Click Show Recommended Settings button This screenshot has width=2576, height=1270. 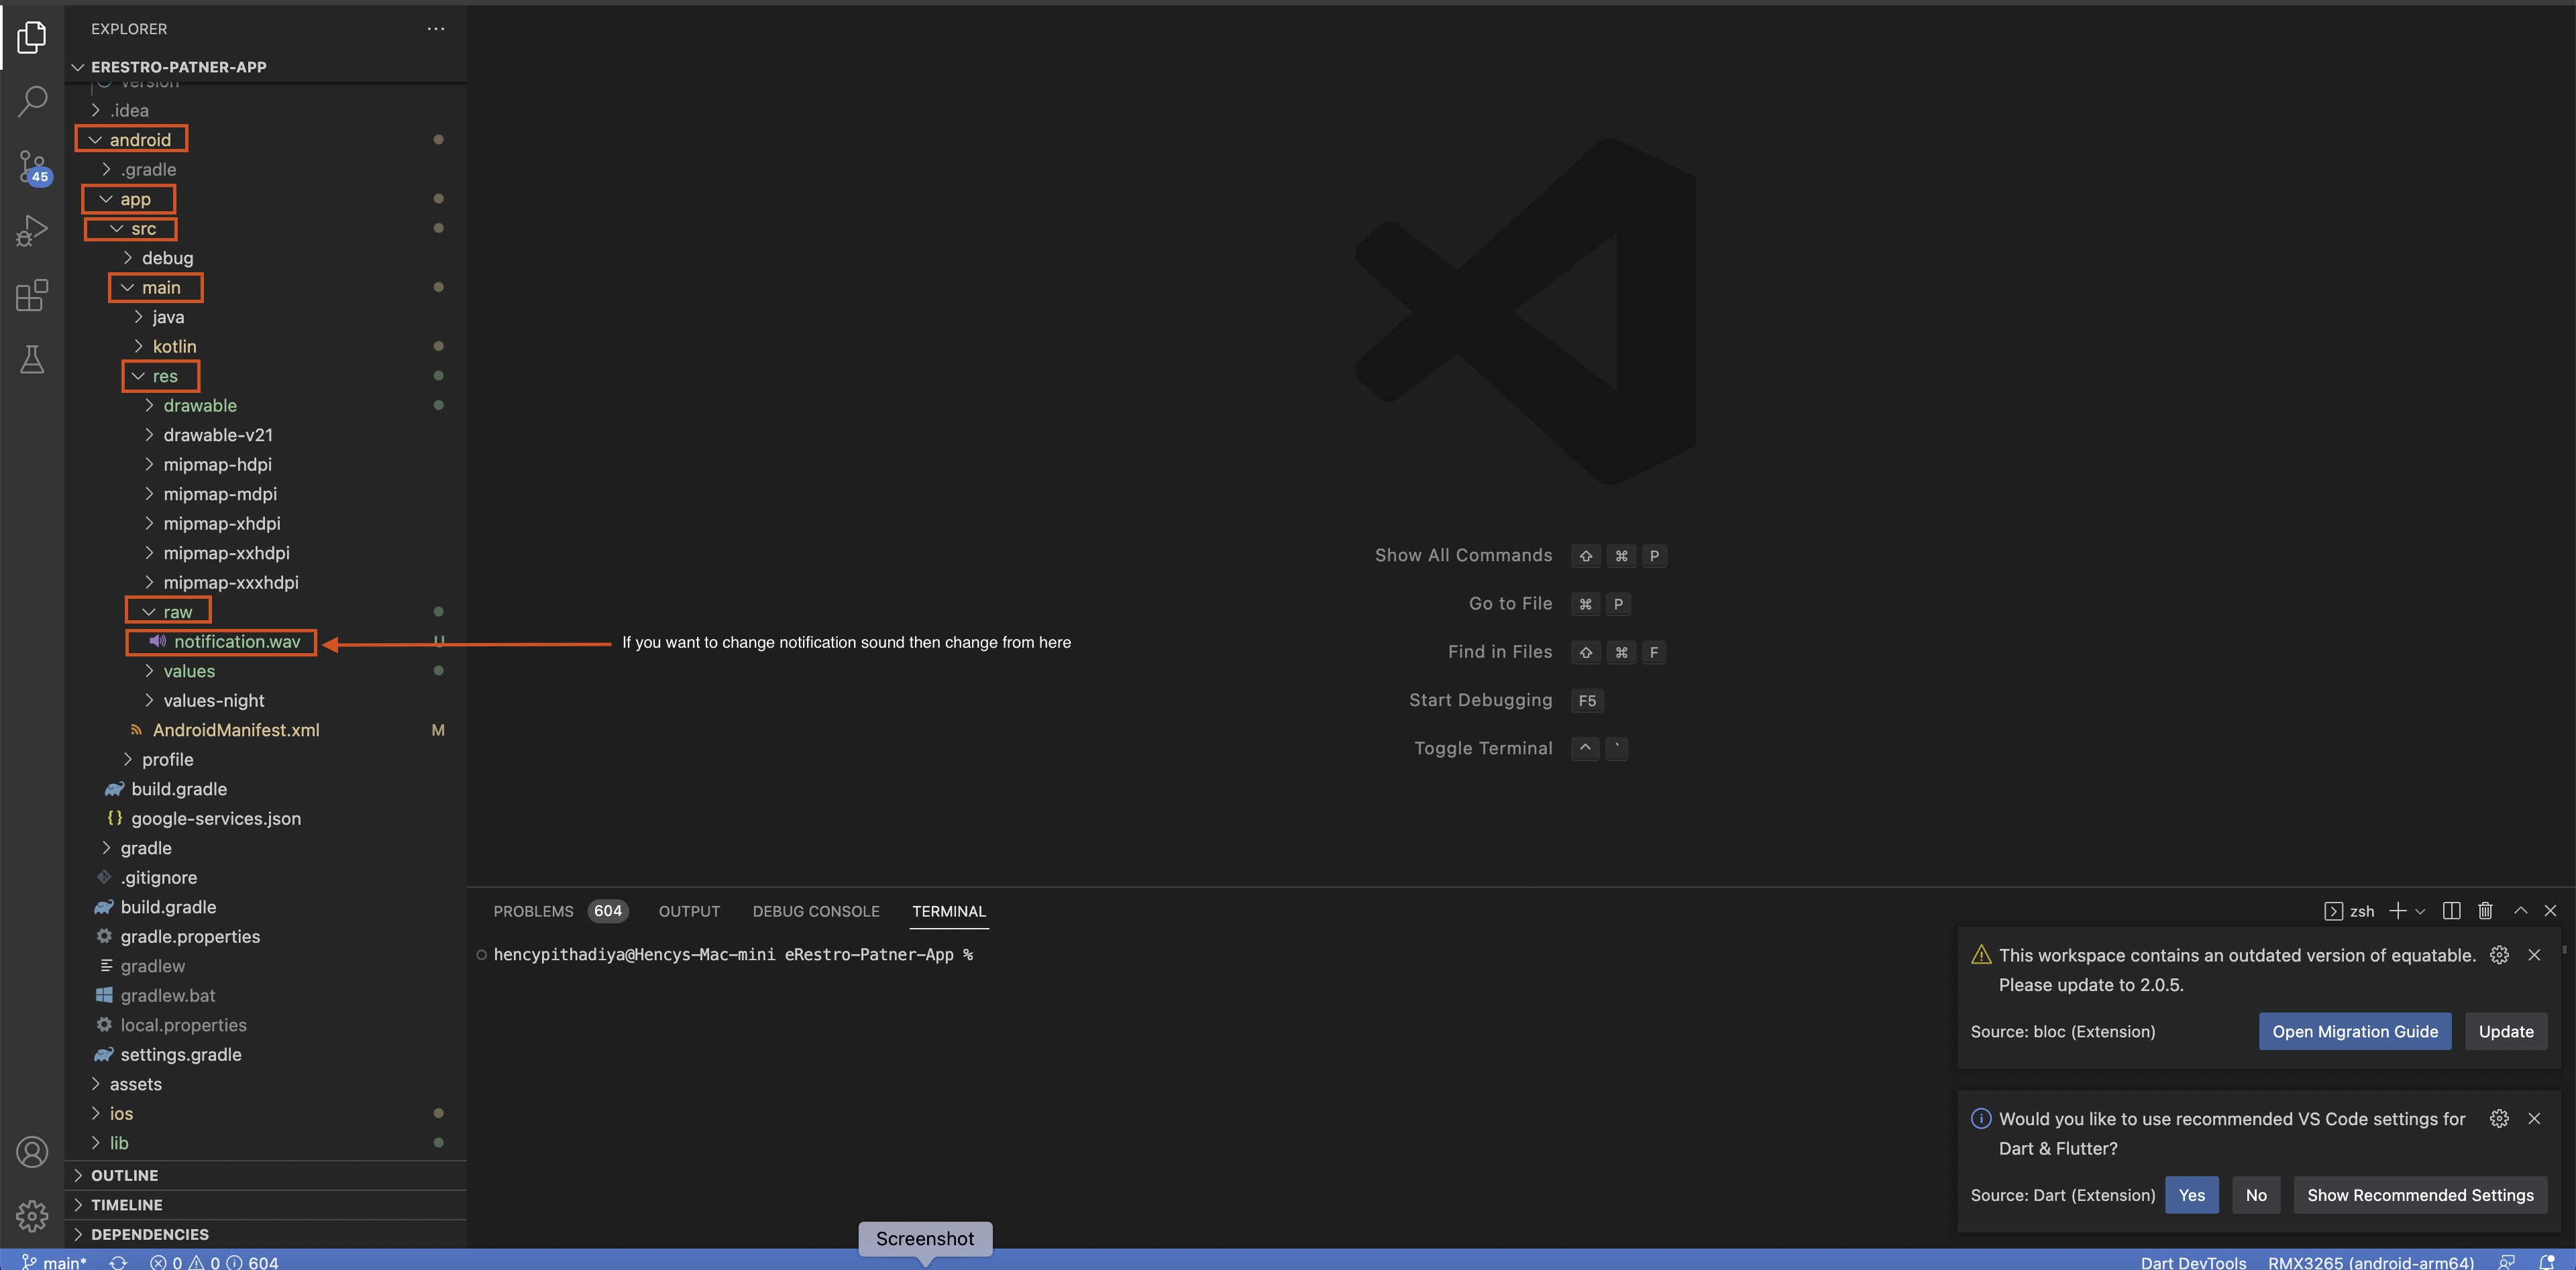point(2419,1195)
